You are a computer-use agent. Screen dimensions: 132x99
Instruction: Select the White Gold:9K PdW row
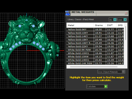(x=95, y=50)
